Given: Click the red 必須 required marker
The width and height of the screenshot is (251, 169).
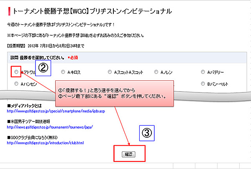Looking at the screenshot, I should (x=73, y=58).
